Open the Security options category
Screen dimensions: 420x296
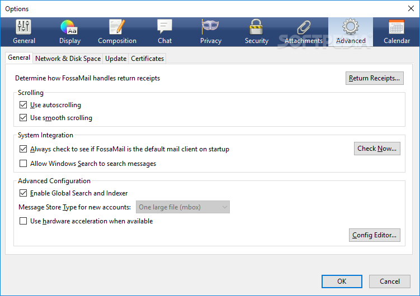[x=256, y=32]
